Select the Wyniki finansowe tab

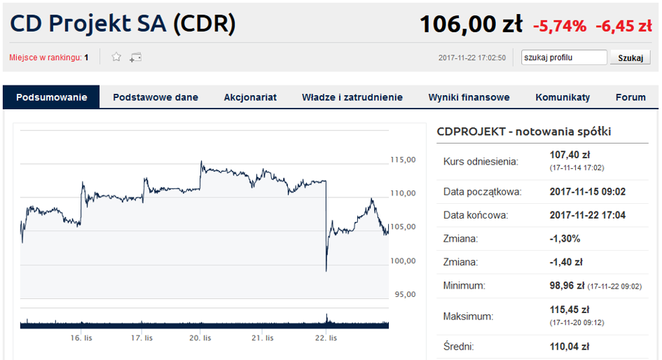point(469,97)
